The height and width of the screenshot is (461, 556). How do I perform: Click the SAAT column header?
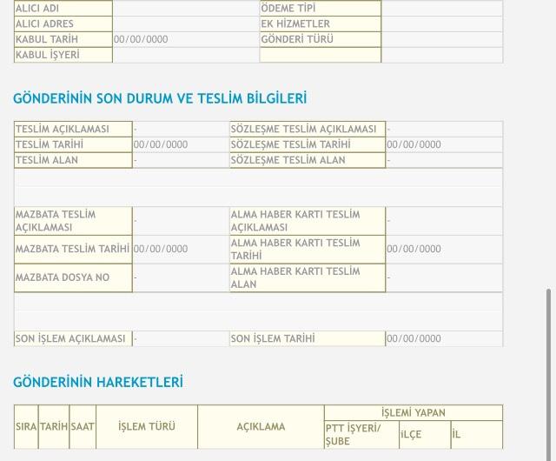(83, 427)
